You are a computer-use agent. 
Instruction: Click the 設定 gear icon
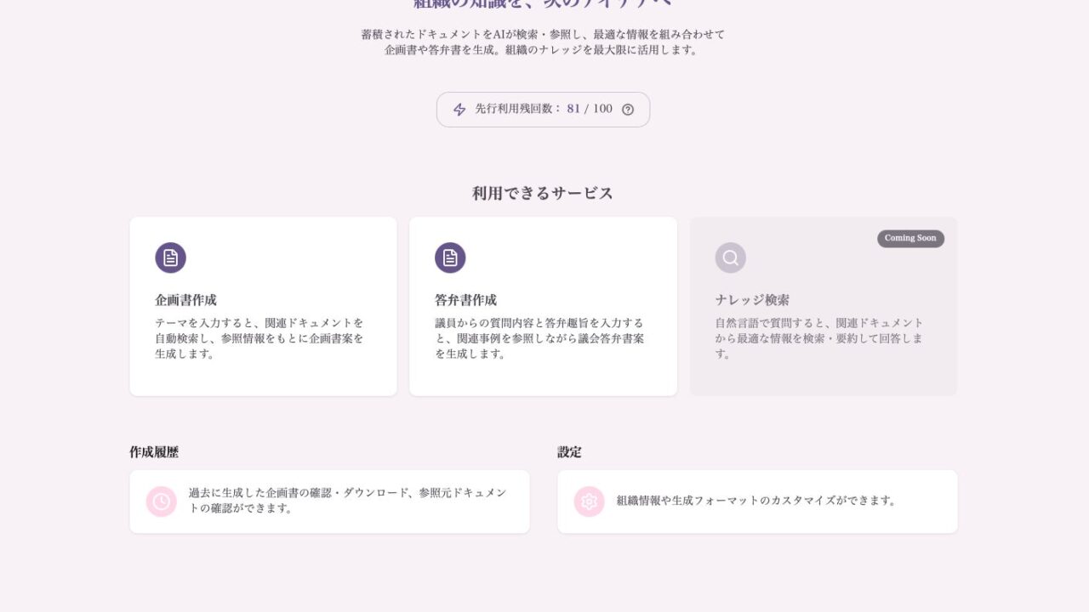[589, 501]
